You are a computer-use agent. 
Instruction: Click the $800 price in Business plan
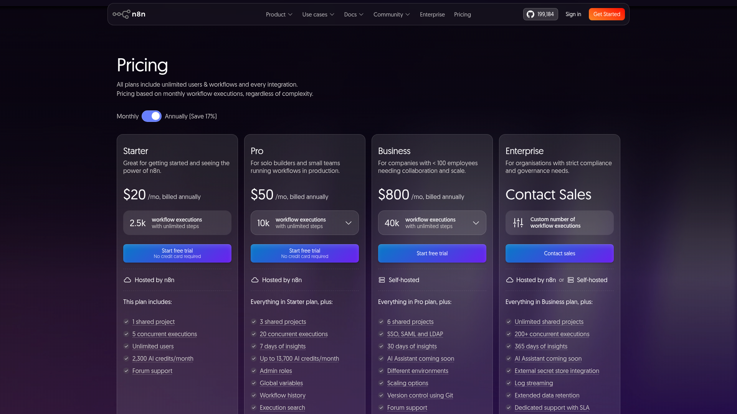pos(394,195)
